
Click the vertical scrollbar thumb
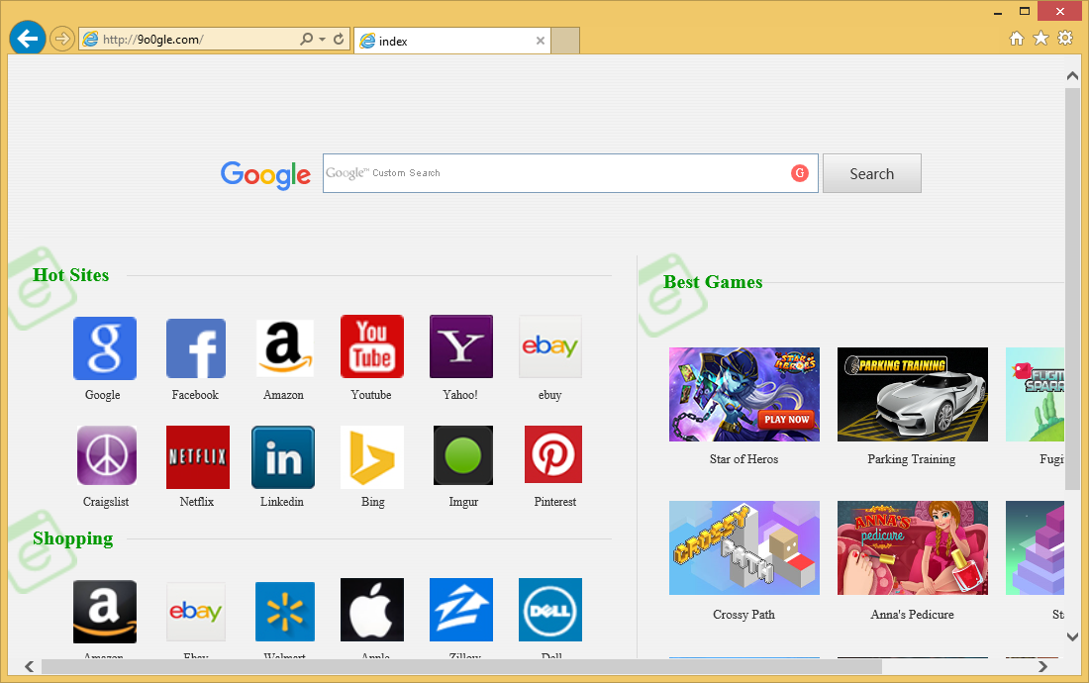click(x=1072, y=288)
